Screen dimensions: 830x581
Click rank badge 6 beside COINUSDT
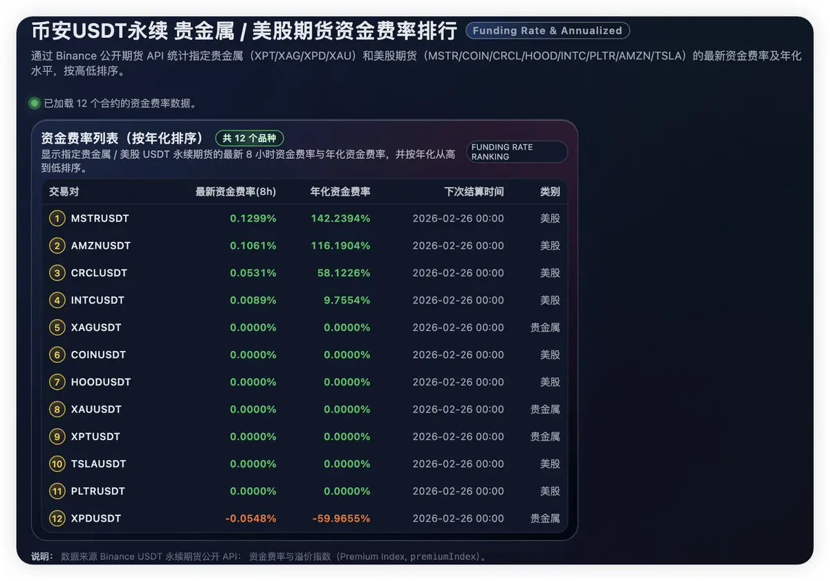coord(57,355)
